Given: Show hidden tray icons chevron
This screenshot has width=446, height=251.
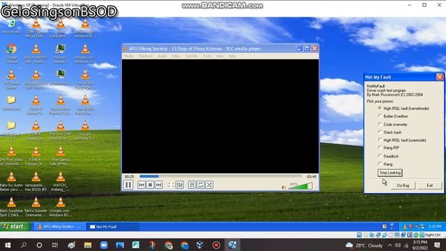Looking at the screenshot, I should tap(390, 245).
